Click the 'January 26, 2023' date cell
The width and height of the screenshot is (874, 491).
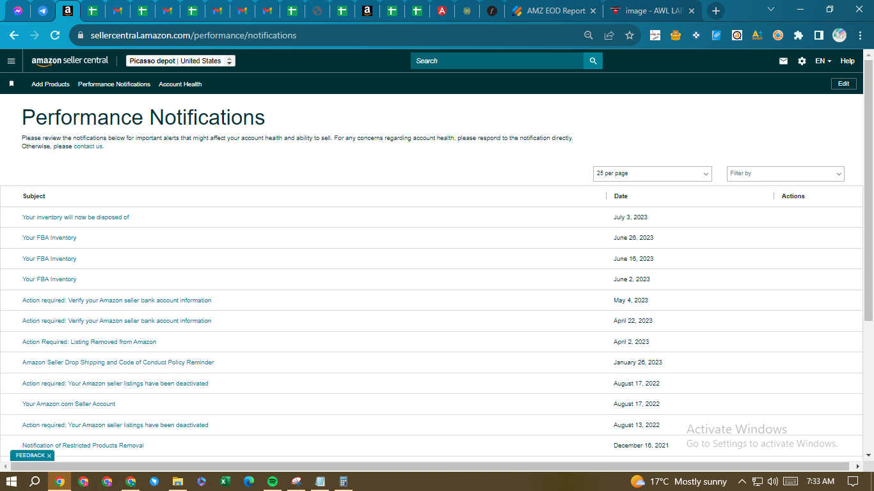638,362
